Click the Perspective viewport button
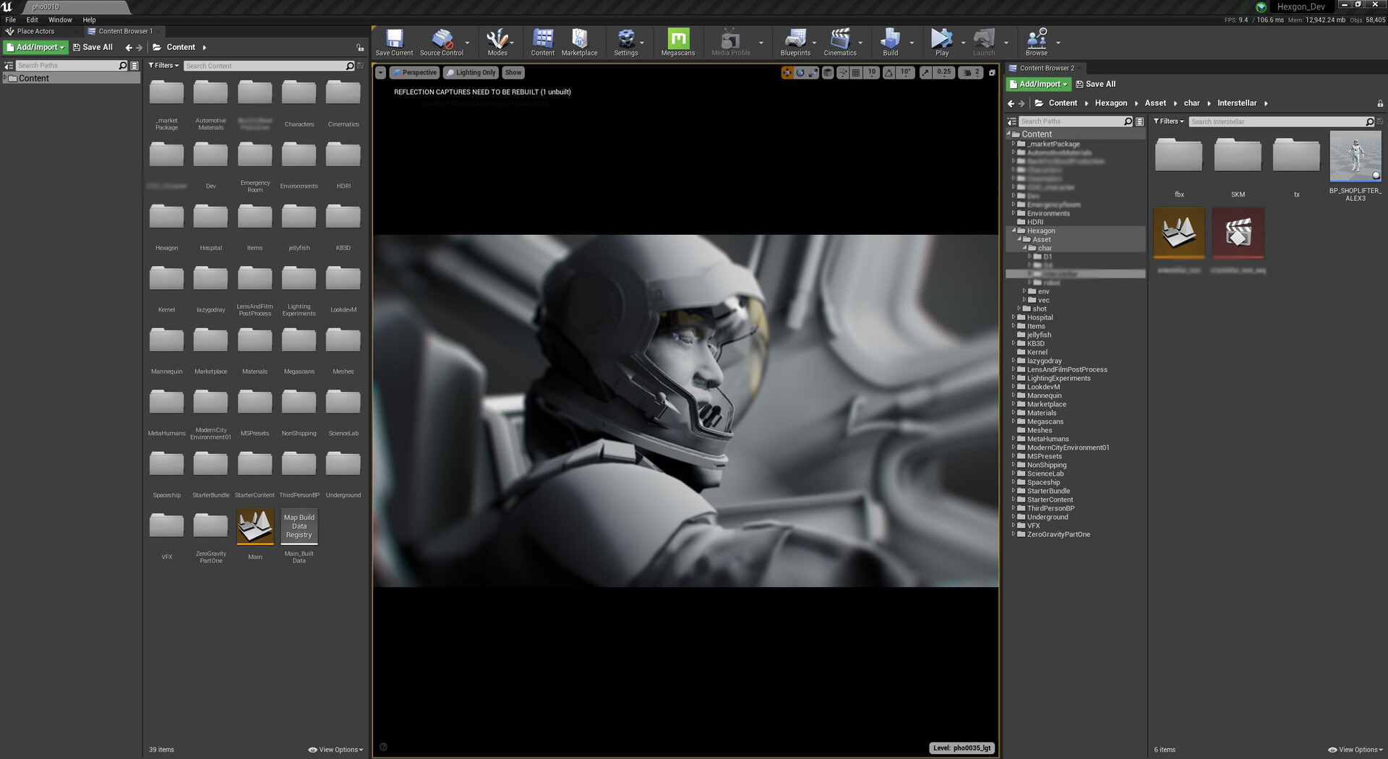This screenshot has width=1388, height=759. click(x=414, y=73)
